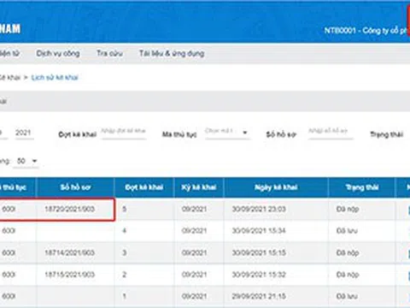Click into the Số hồ sơ input field
Image resolution: width=410 pixels, height=308 pixels.
click(331, 133)
